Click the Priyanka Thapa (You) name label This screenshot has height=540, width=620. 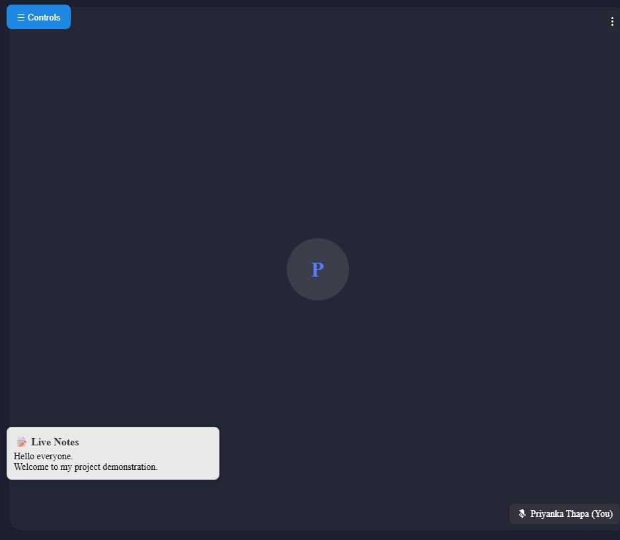click(571, 514)
